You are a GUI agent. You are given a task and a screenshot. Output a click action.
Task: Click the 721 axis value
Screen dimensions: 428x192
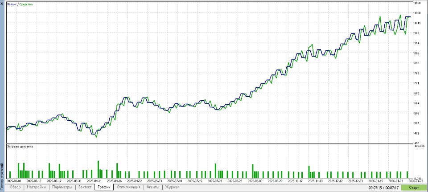tap(417, 83)
